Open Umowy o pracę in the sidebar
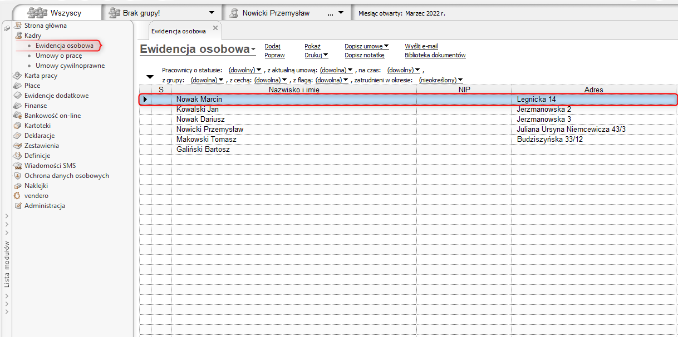The height and width of the screenshot is (337, 678). (58, 56)
